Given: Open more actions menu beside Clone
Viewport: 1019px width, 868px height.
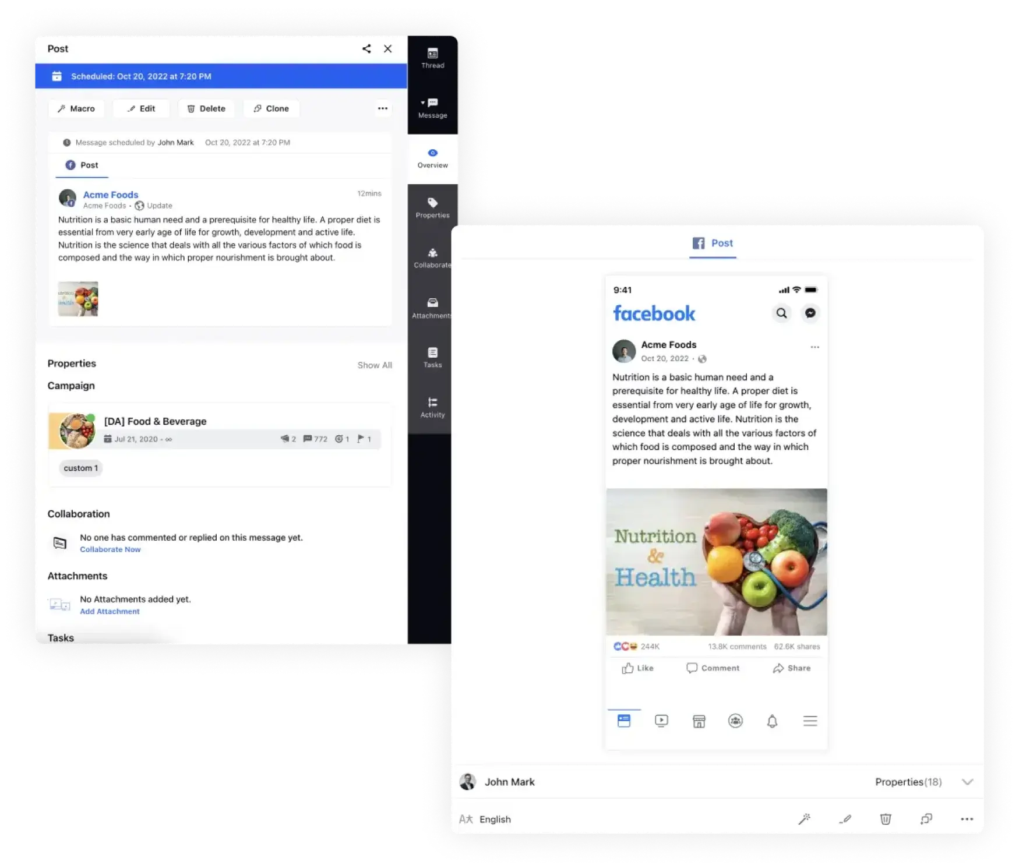Looking at the screenshot, I should click(383, 108).
